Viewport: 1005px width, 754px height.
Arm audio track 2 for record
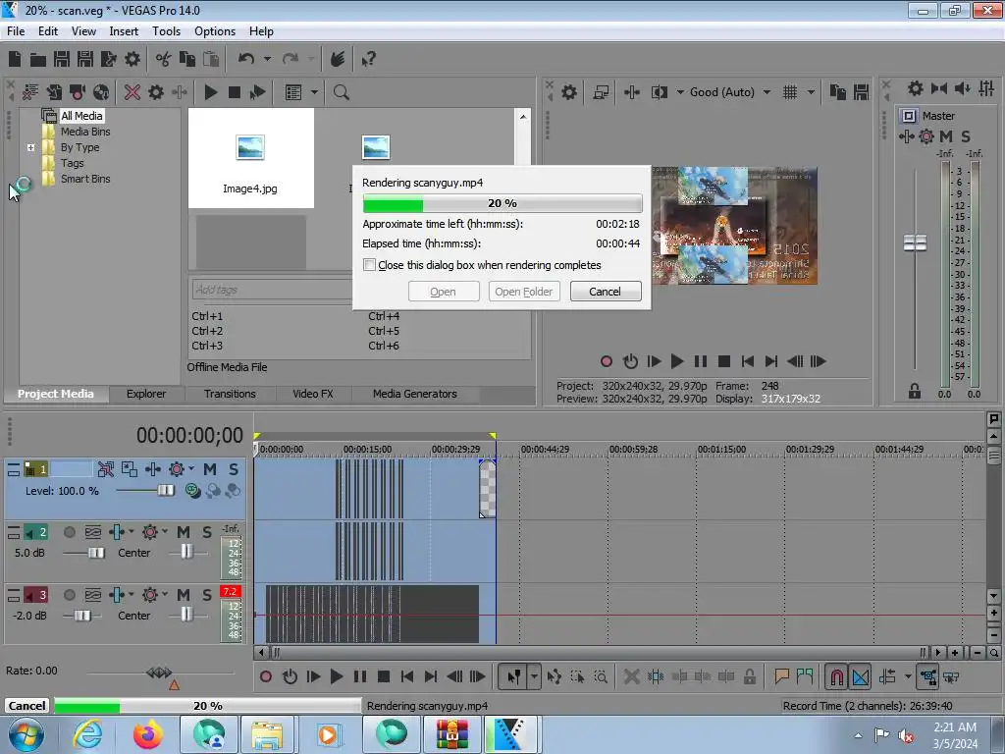point(70,532)
